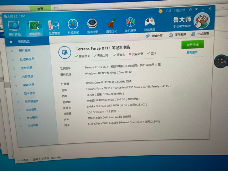Click the D:\ path in Explorer title
The image size is (228, 171).
tap(56, 8)
